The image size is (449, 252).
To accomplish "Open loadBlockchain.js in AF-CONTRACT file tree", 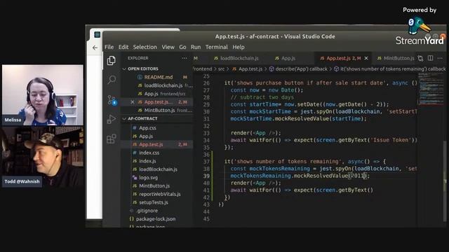I will point(158,169).
